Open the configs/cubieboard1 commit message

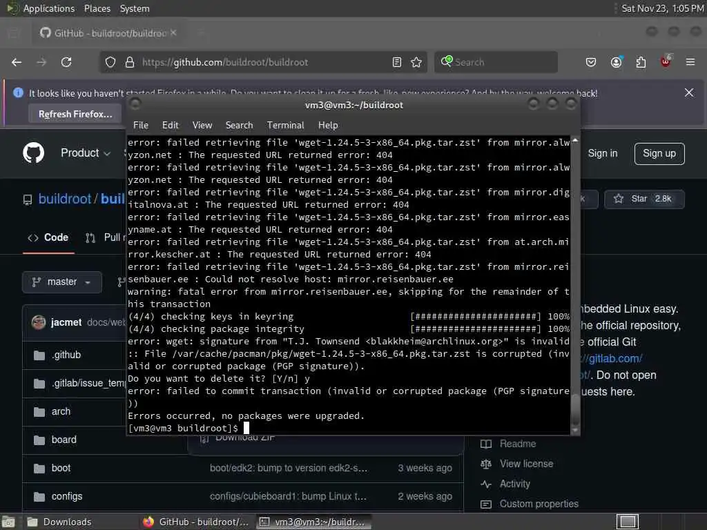tap(288, 497)
